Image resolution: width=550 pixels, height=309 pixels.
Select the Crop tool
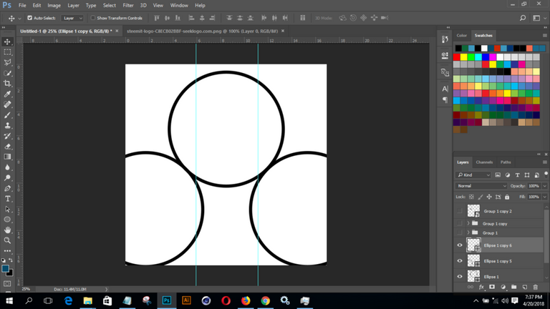8,84
